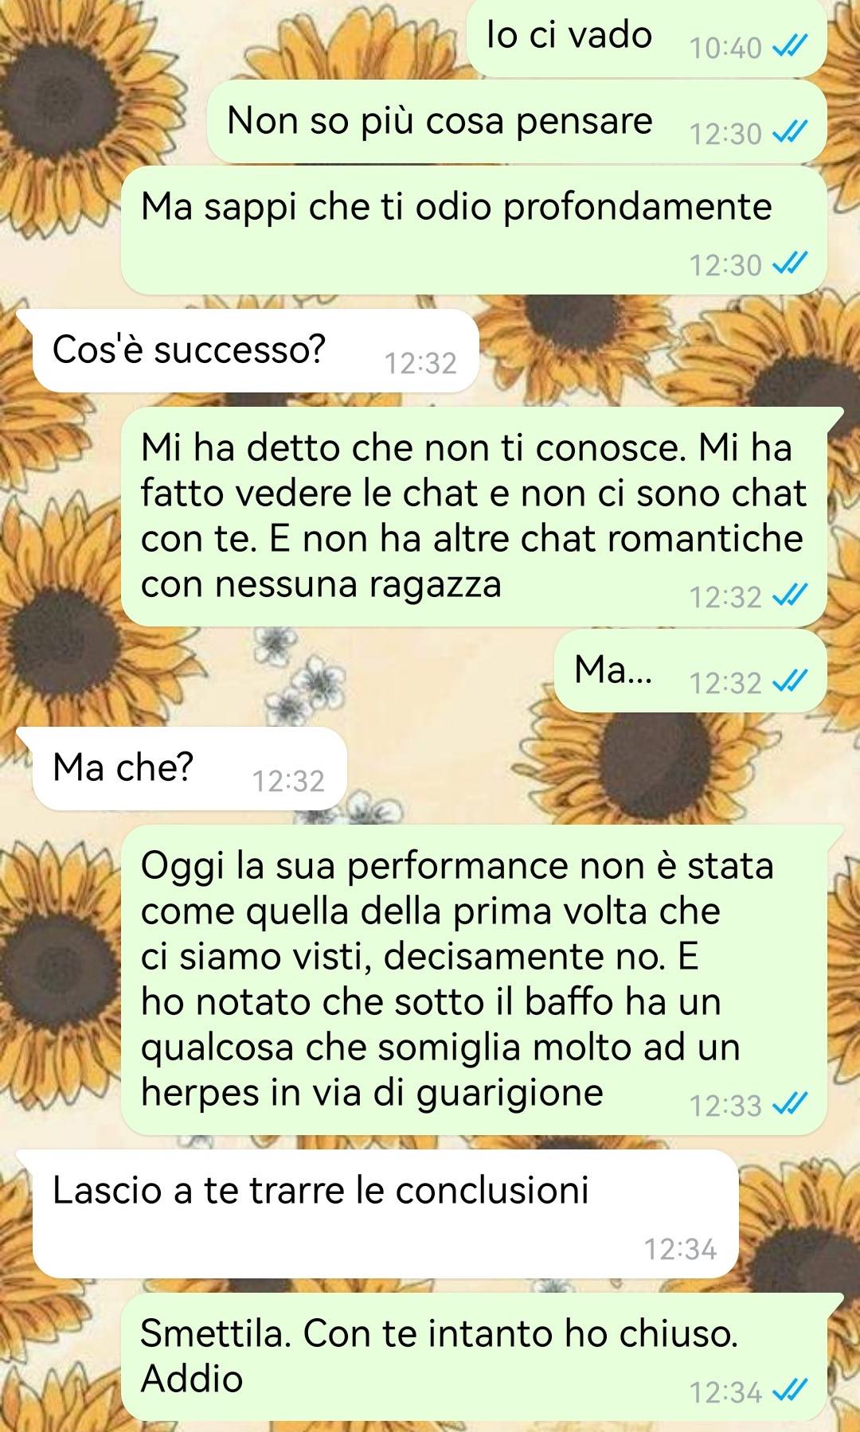Tap read ticks on the "Ma..." message

click(791, 682)
